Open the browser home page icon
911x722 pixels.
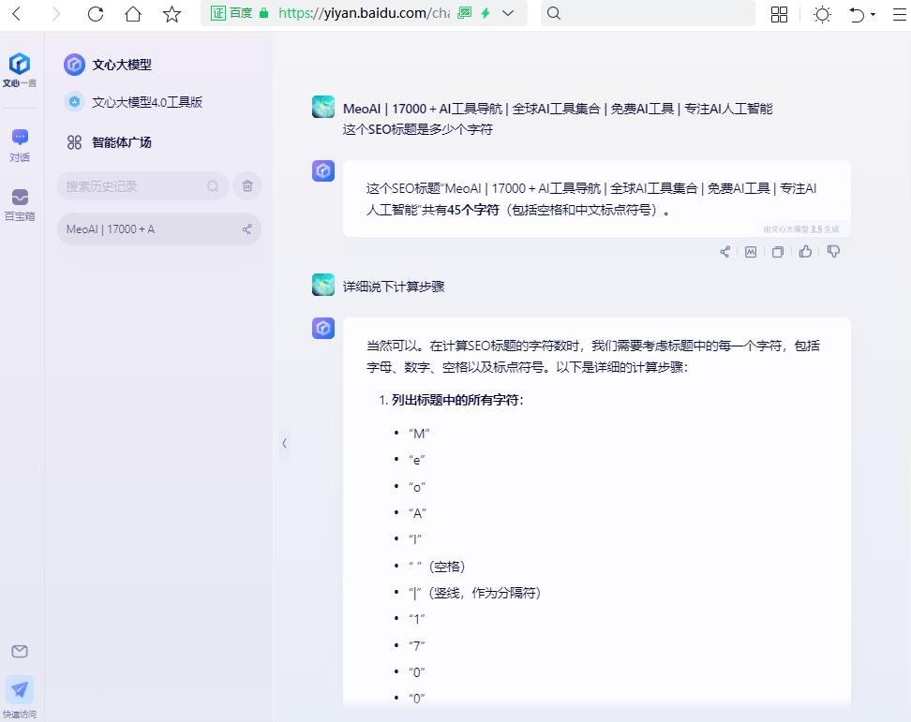click(133, 13)
